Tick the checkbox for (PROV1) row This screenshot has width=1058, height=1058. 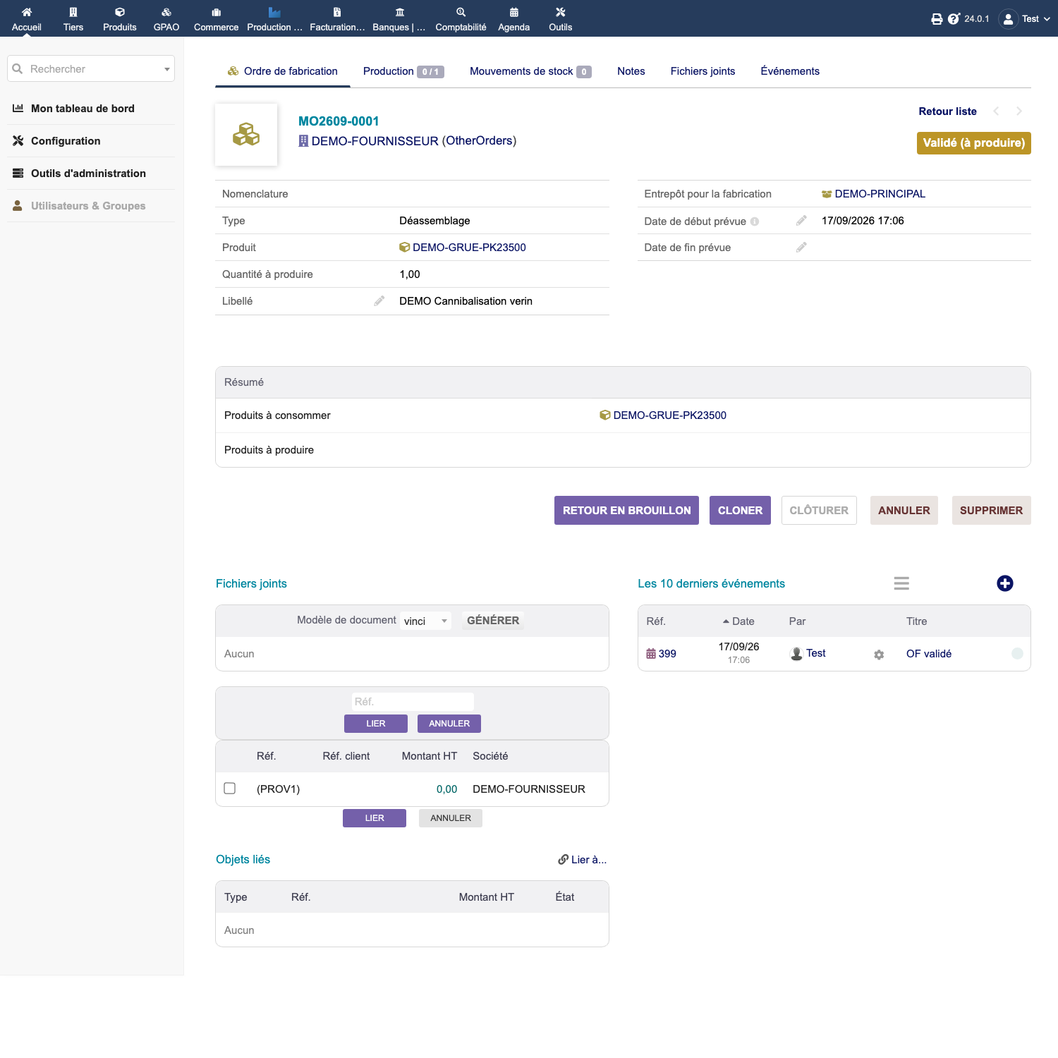coord(230,789)
